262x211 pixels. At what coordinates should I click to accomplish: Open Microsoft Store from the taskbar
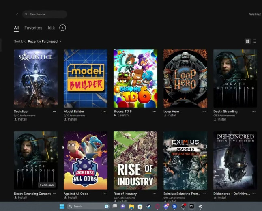140,206
